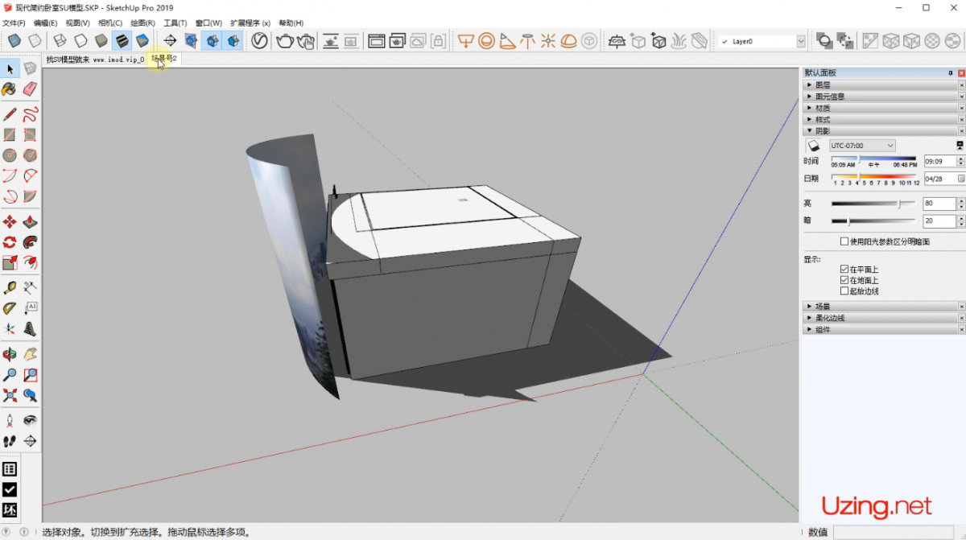966x540 pixels.
Task: Pick the Tape Measure tool
Action: (x=10, y=287)
